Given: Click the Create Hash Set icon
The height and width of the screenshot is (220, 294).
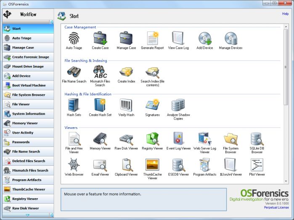Looking at the screenshot, I should tap(100, 105).
